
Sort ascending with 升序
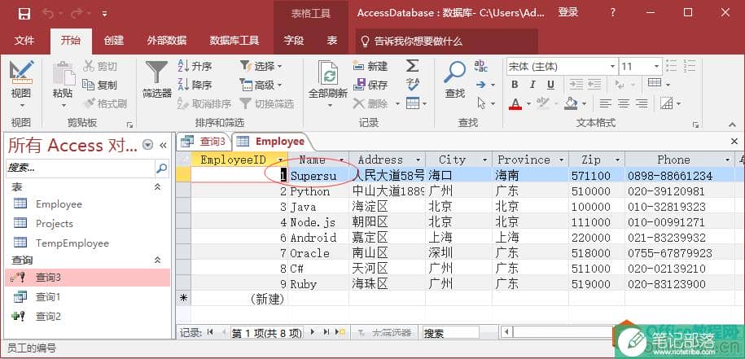click(195, 67)
